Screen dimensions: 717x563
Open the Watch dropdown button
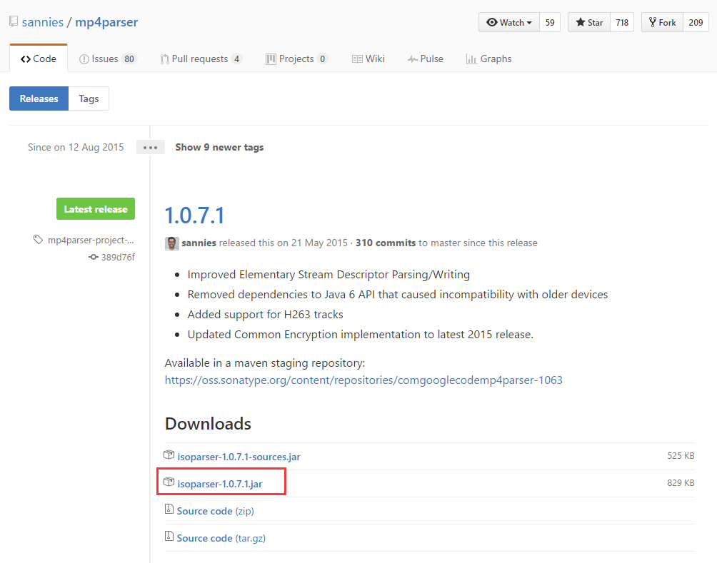pyautogui.click(x=509, y=22)
